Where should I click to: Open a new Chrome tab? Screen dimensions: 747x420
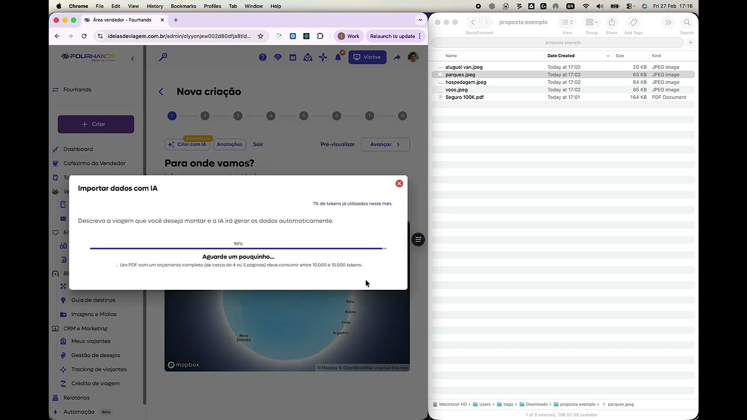(176, 20)
